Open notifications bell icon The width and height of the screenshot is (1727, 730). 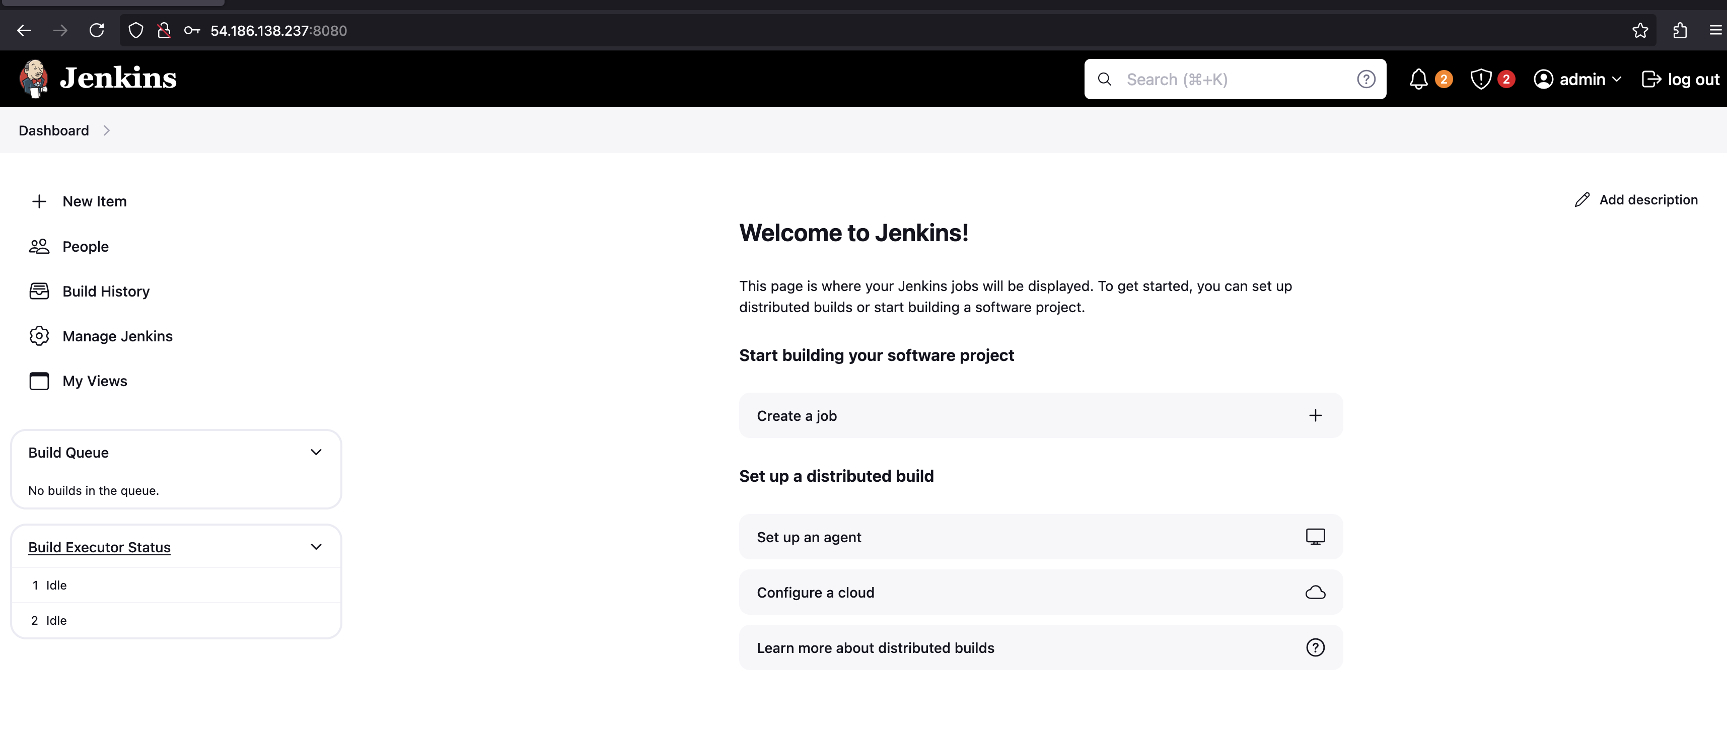pos(1419,79)
